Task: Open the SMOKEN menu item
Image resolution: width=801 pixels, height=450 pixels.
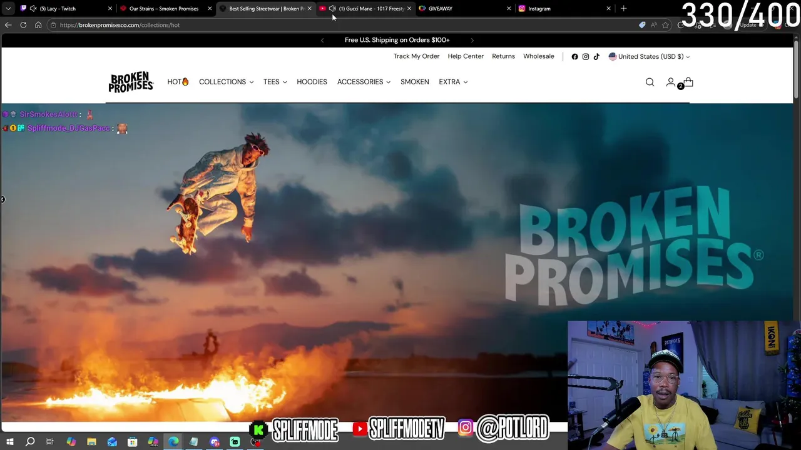Action: coord(415,82)
